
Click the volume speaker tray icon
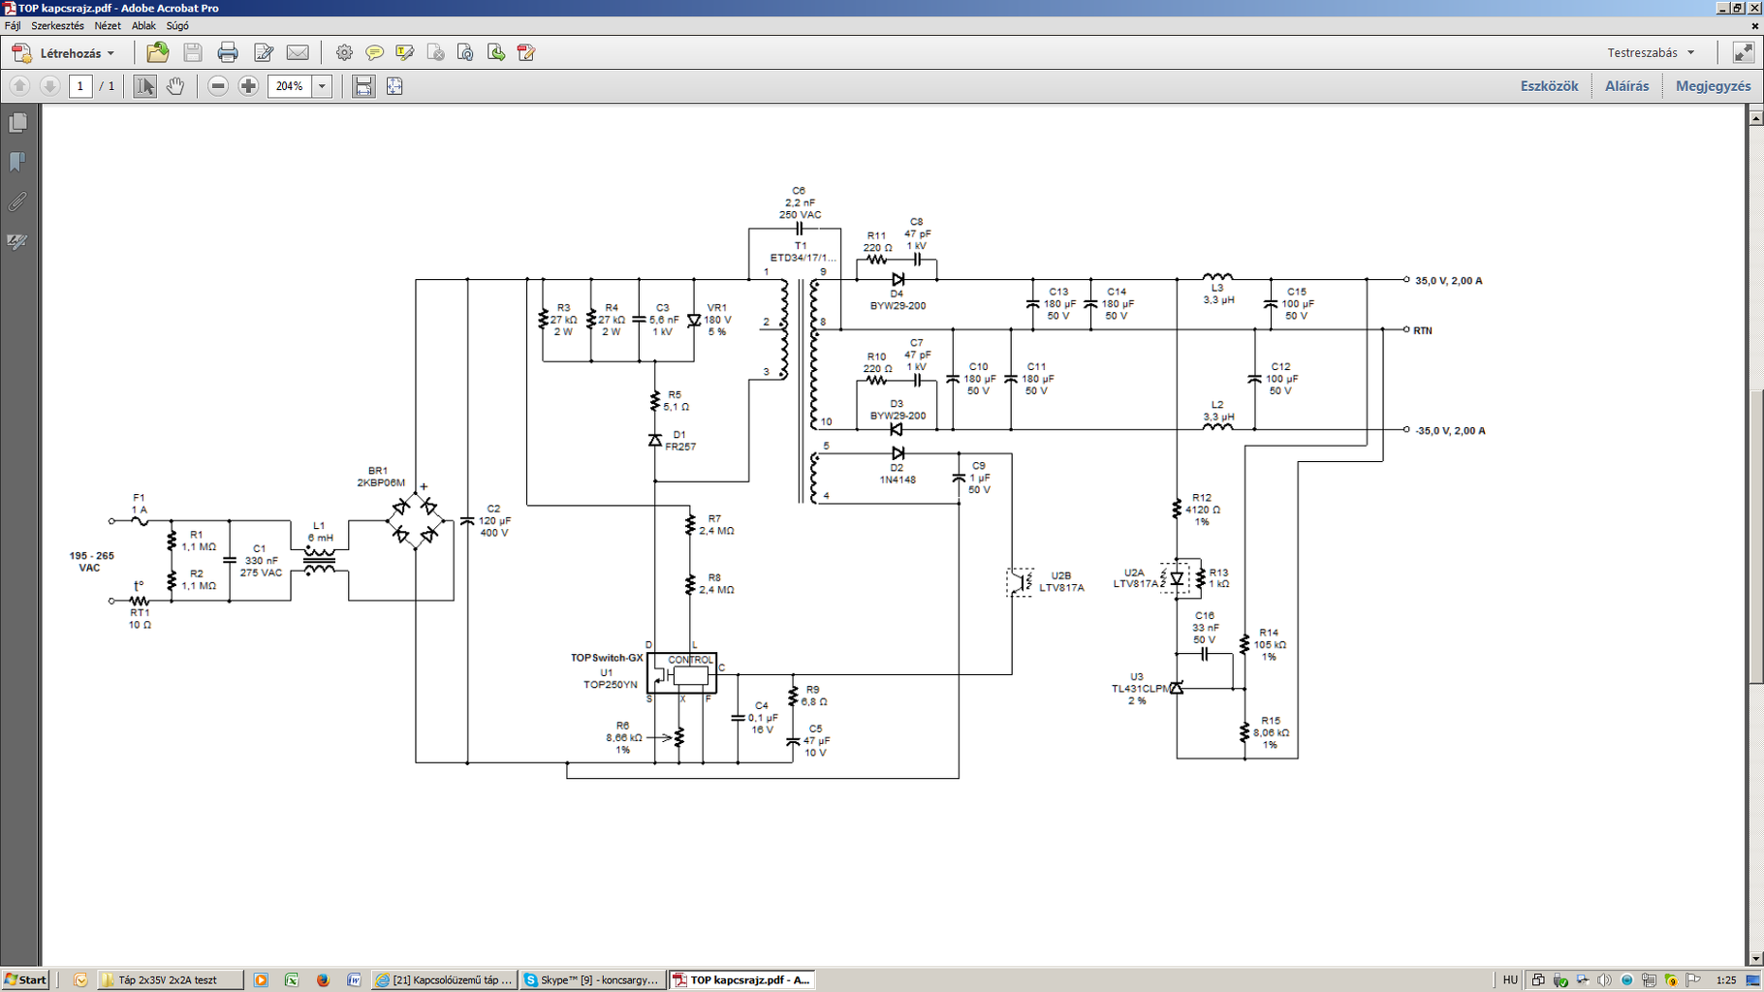tap(1605, 980)
